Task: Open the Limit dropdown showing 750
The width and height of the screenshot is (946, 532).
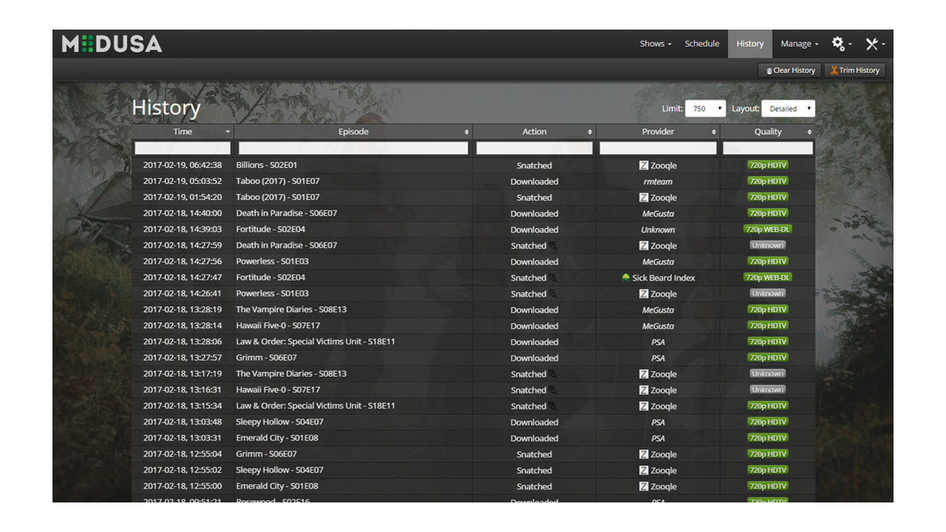Action: pyautogui.click(x=705, y=108)
